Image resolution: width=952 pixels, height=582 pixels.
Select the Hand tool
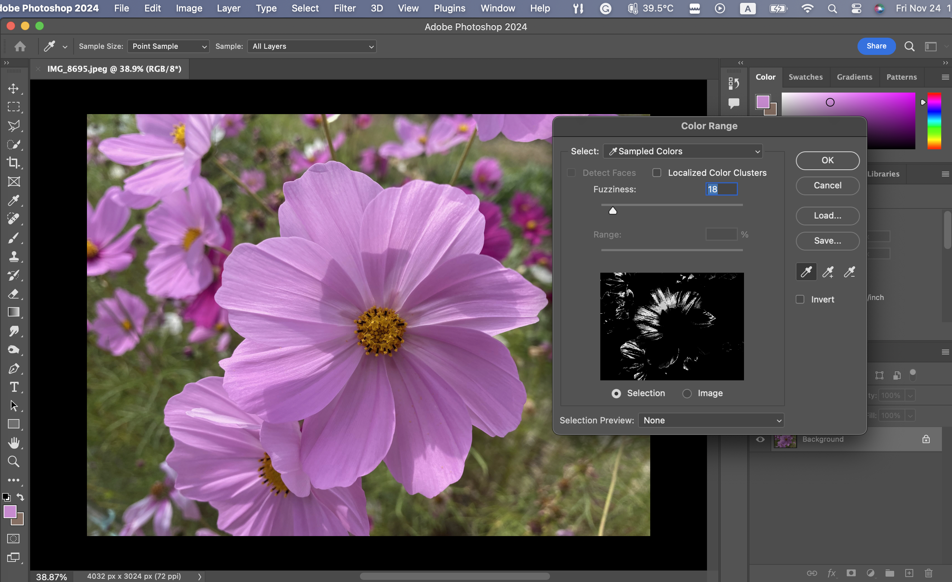[14, 443]
